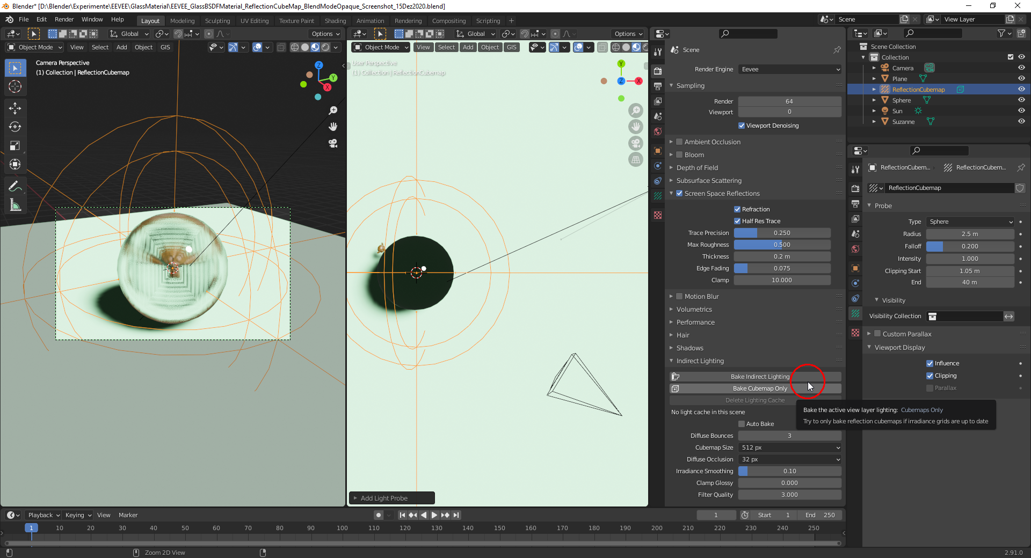This screenshot has height=558, width=1031.
Task: Click the pan view hand icon
Action: [333, 127]
